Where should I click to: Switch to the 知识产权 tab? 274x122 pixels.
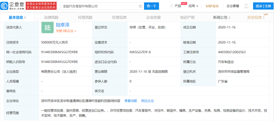tap(187, 17)
